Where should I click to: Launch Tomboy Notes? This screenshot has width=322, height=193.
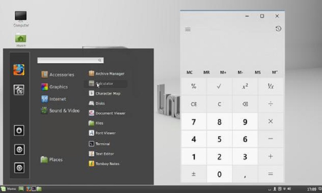click(x=104, y=164)
